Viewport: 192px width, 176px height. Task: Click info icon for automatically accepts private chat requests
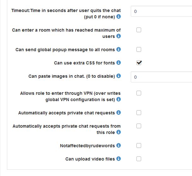click(x=118, y=113)
